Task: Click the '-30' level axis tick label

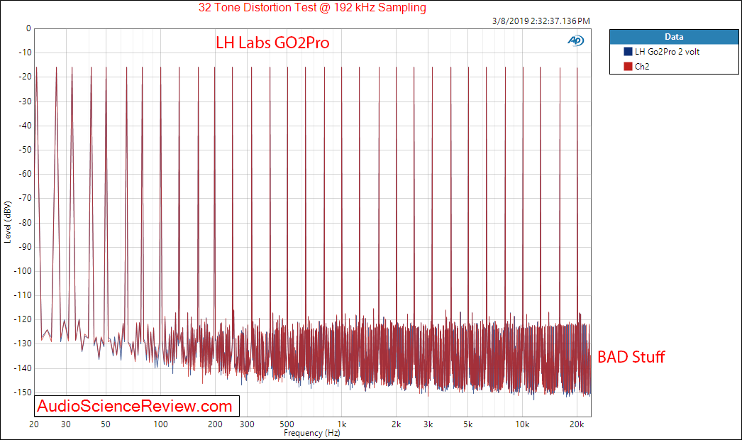Action: 25,101
